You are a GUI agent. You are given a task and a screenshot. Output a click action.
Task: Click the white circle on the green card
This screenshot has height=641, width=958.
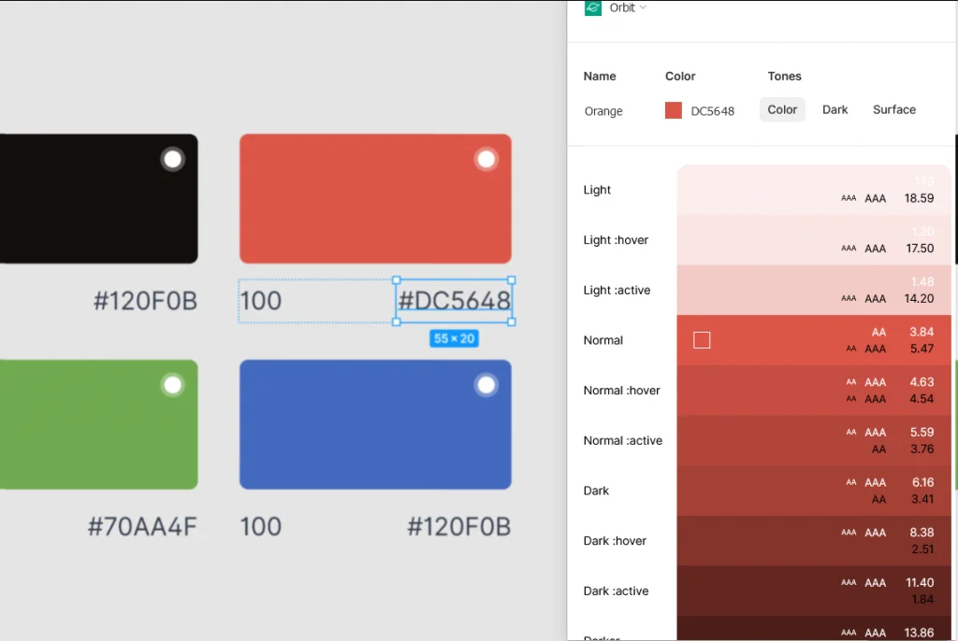(172, 385)
